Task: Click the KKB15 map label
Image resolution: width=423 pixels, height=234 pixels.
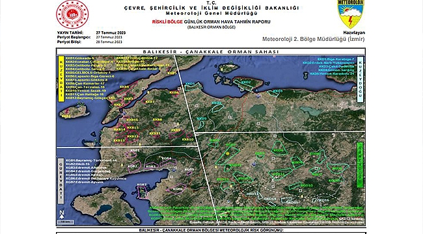Action: [x=133, y=127]
